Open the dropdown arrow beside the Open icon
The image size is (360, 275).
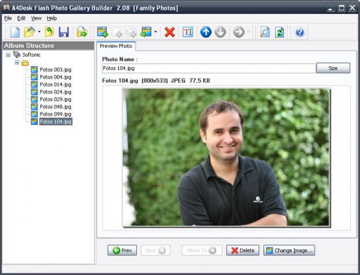pyautogui.click(x=39, y=32)
